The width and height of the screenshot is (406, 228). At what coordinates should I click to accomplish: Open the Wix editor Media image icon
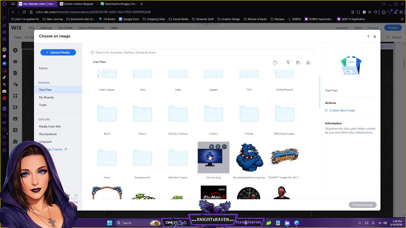[15, 119]
